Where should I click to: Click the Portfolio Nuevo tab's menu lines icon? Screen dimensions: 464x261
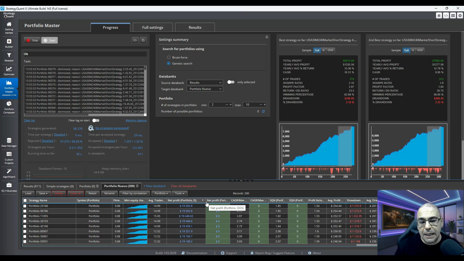click(x=137, y=186)
